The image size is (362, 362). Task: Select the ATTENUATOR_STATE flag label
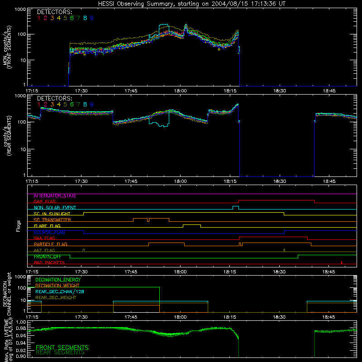click(55, 196)
